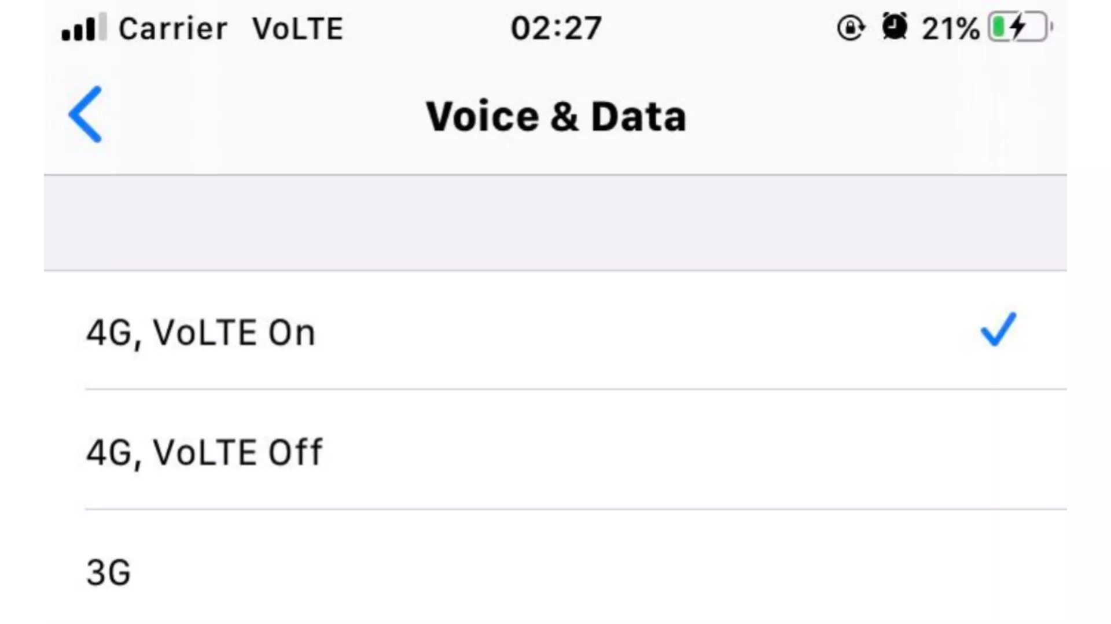Click the Carrier label in the status bar
Screen dimensions: 1111x624
tap(173, 28)
